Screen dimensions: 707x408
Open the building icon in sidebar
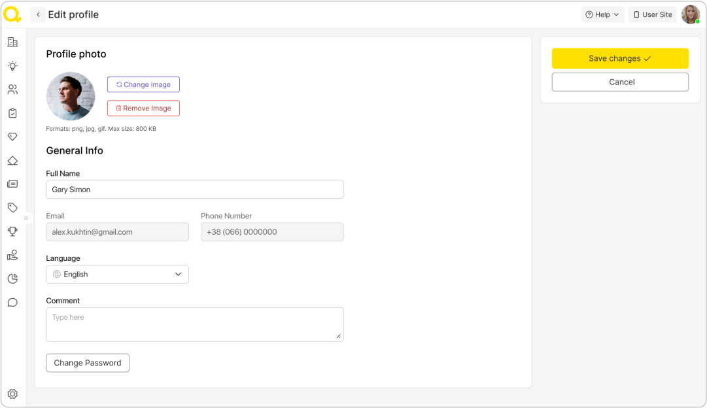coord(12,42)
